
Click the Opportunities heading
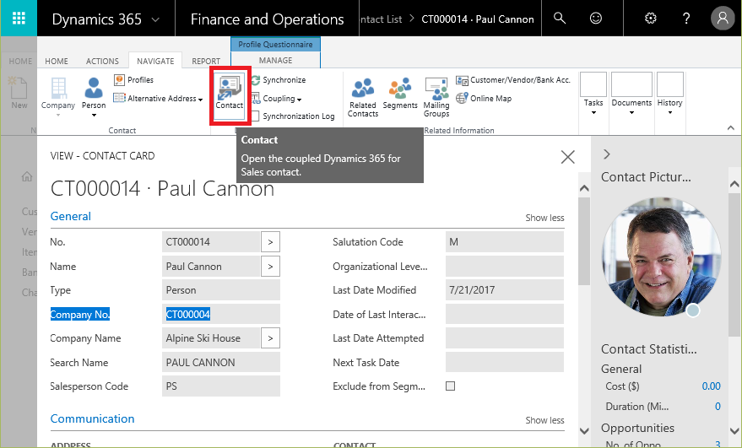click(637, 428)
